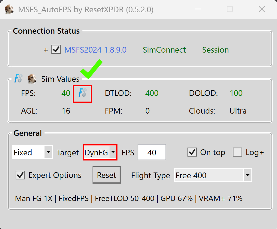Open the Fixed mode dropdown
The height and width of the screenshot is (229, 277).
pyautogui.click(x=32, y=152)
